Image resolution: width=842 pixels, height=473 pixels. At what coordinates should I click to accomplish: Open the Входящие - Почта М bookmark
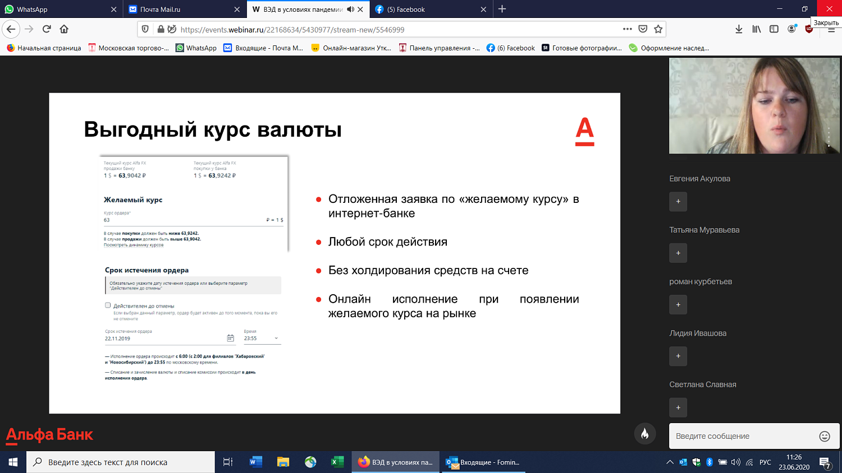point(263,48)
